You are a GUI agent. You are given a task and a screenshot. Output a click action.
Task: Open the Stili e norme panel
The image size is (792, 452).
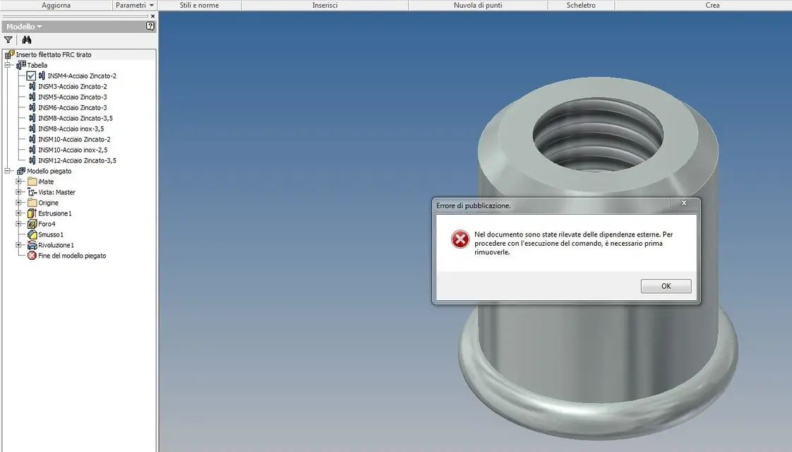coord(199,5)
